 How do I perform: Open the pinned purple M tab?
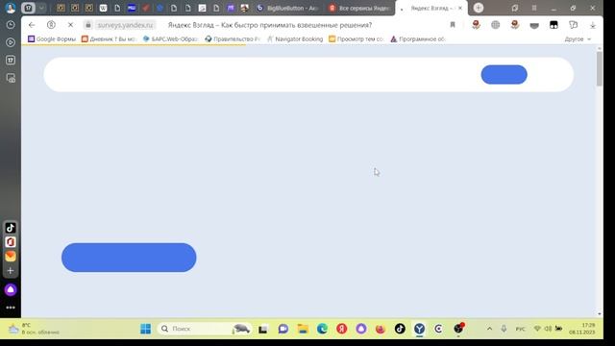(x=231, y=8)
